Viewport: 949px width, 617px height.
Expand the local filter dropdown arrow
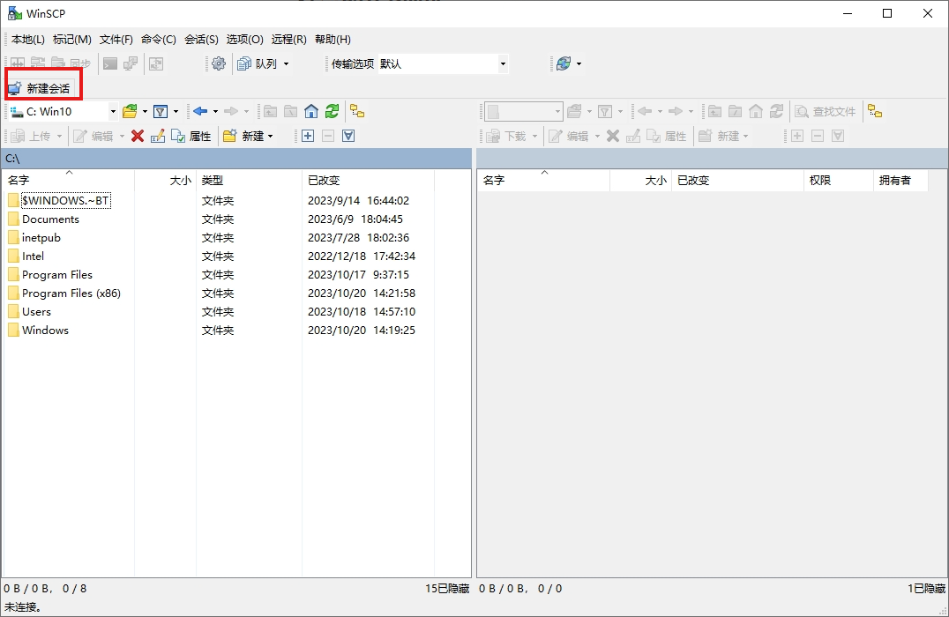[x=176, y=111]
